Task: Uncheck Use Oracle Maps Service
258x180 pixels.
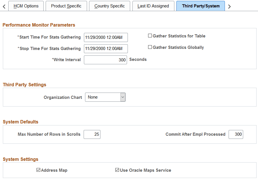Action: [x=117, y=170]
